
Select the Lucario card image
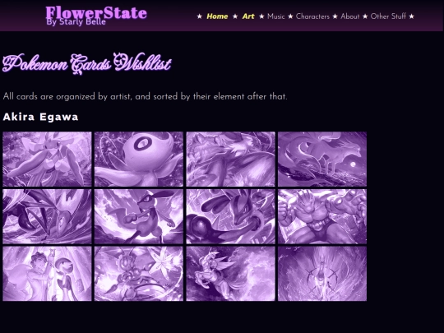[x=230, y=216]
